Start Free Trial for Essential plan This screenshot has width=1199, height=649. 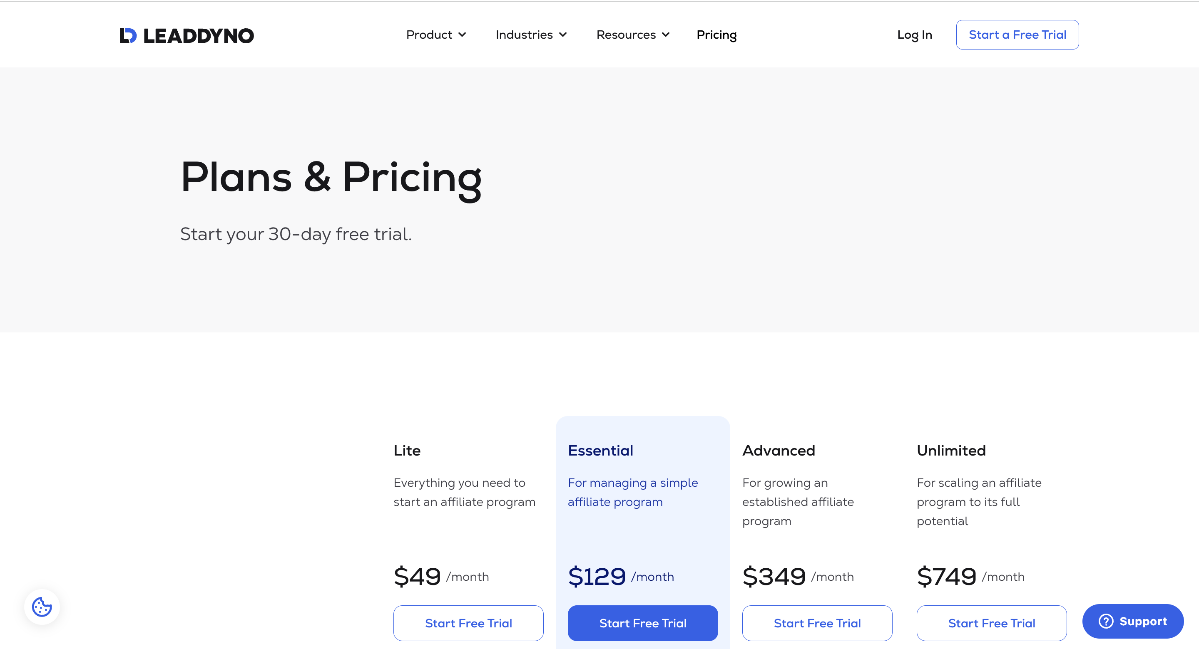click(643, 623)
